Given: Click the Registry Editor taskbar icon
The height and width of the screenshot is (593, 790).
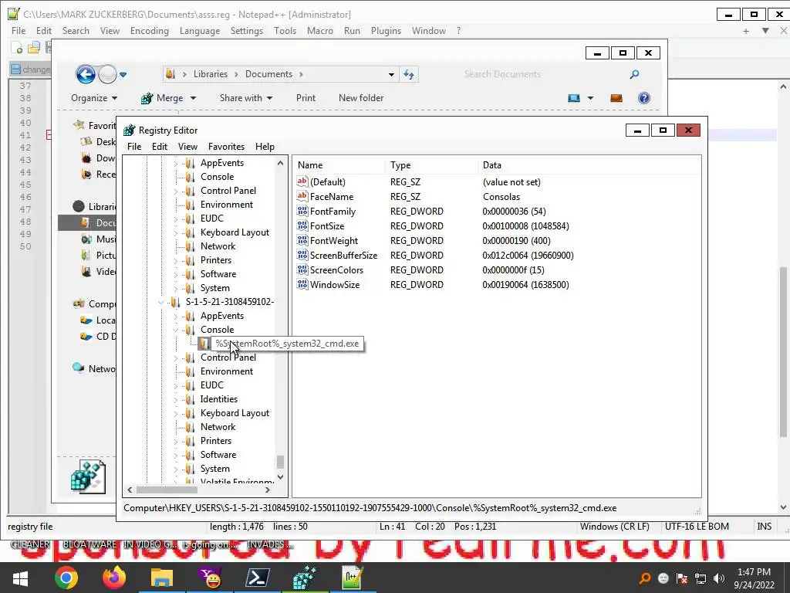Looking at the screenshot, I should pyautogui.click(x=305, y=578).
